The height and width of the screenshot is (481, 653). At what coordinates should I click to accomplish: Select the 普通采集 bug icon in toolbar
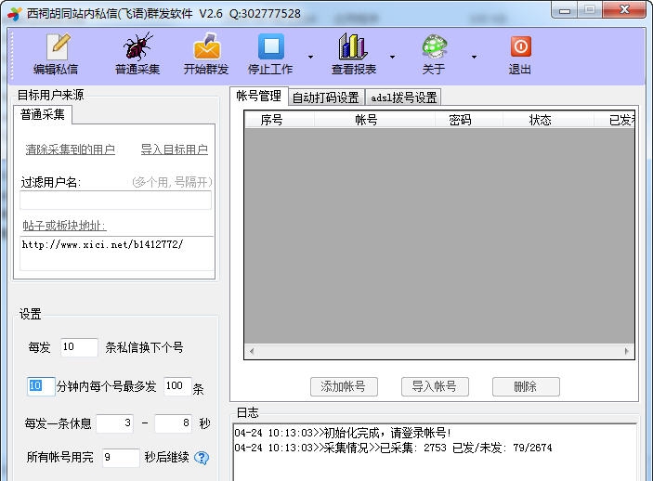tap(137, 47)
